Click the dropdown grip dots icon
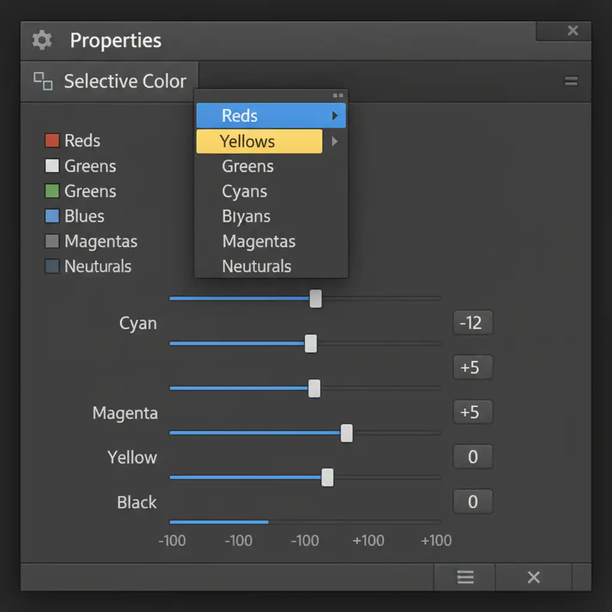The image size is (612, 612). pyautogui.click(x=338, y=96)
